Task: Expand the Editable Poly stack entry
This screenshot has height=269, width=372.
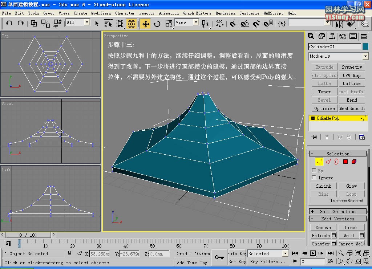Action: (313, 118)
